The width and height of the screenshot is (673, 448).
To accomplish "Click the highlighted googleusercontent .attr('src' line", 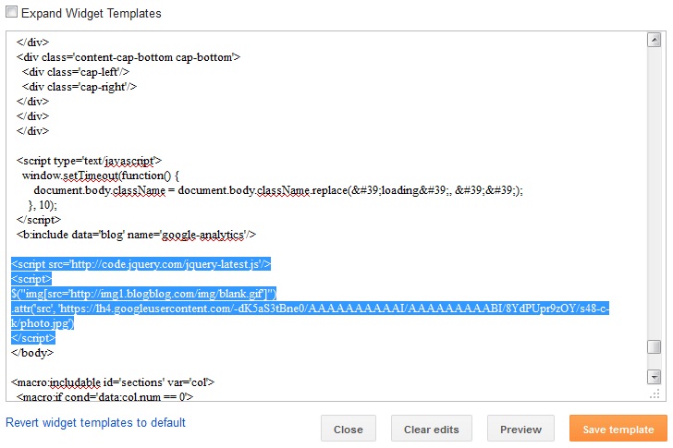I will (310, 309).
